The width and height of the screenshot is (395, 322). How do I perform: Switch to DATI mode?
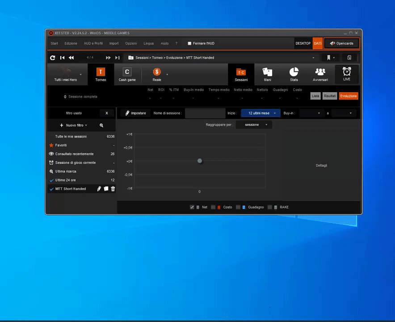[x=318, y=43]
